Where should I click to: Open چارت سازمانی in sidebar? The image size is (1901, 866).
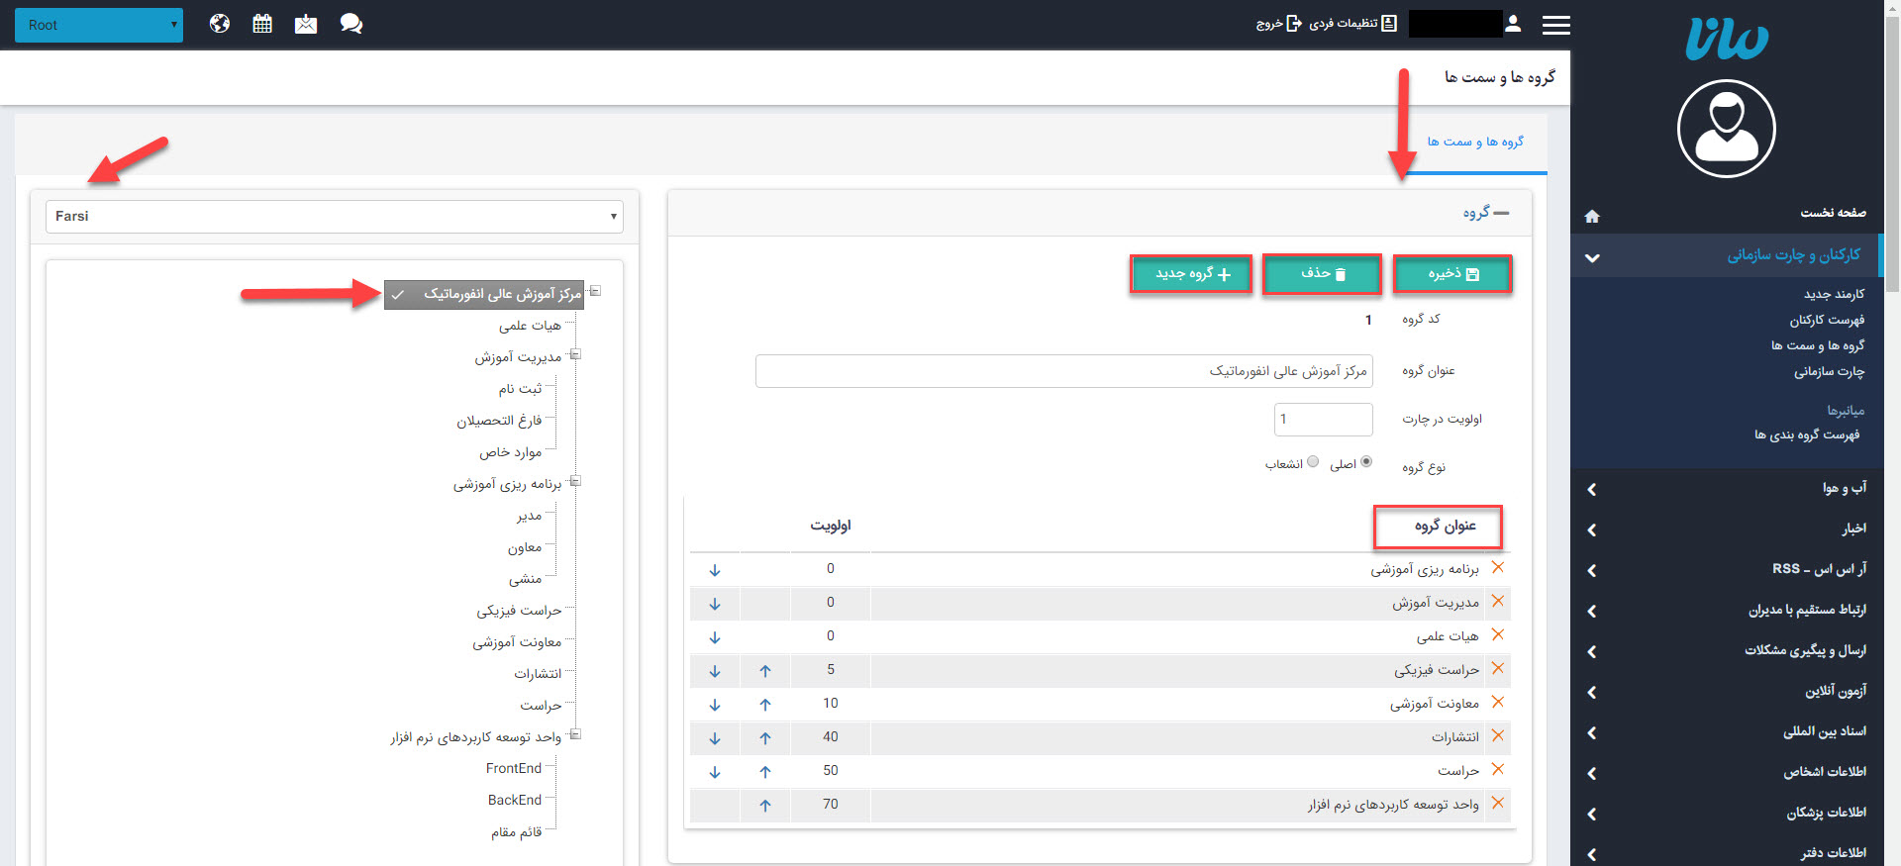point(1828,371)
